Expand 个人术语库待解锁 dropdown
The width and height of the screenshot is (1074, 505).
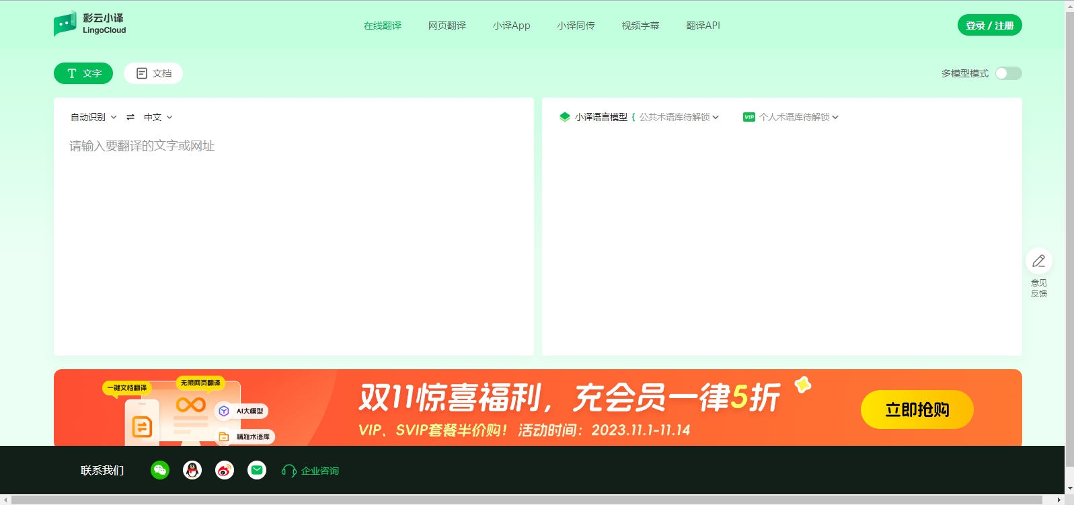click(x=799, y=117)
